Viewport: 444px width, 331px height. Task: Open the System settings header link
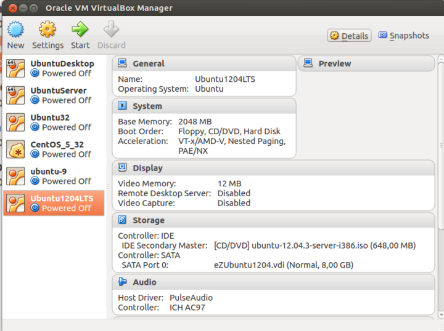(x=147, y=106)
